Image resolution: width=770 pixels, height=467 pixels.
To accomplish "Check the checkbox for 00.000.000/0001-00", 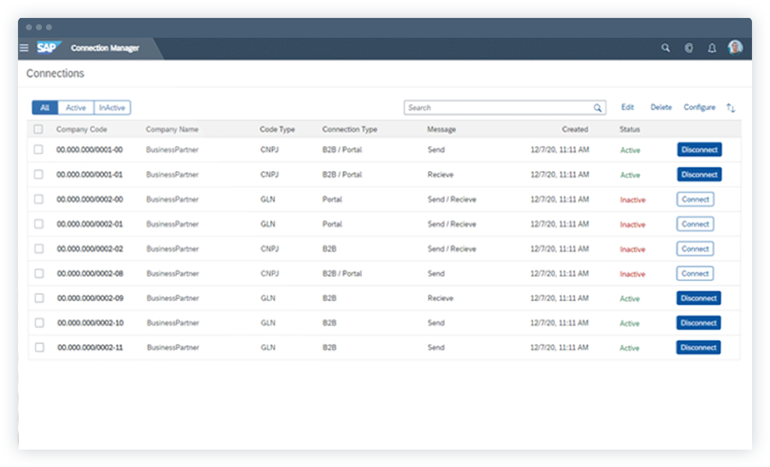I will point(39,149).
